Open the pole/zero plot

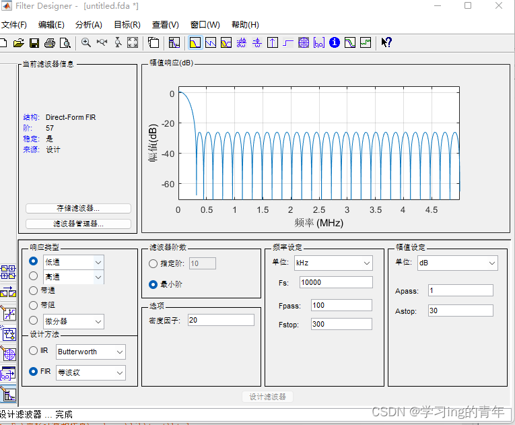pyautogui.click(x=304, y=42)
